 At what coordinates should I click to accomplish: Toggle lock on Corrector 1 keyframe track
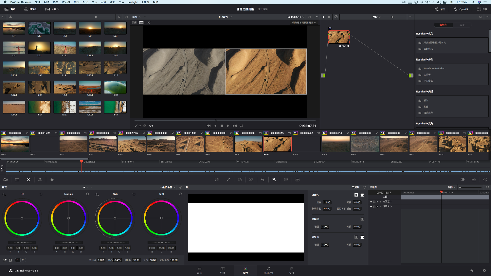(374, 202)
